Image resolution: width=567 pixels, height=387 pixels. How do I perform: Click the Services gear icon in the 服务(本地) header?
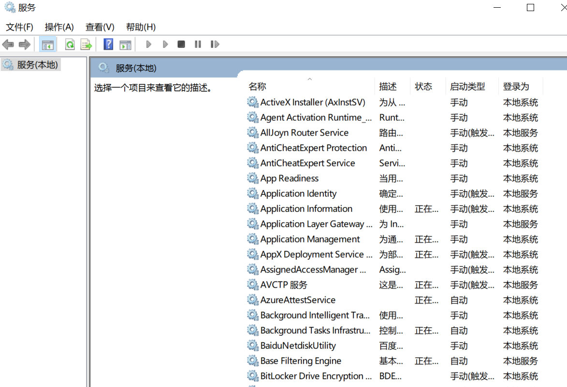(x=104, y=68)
